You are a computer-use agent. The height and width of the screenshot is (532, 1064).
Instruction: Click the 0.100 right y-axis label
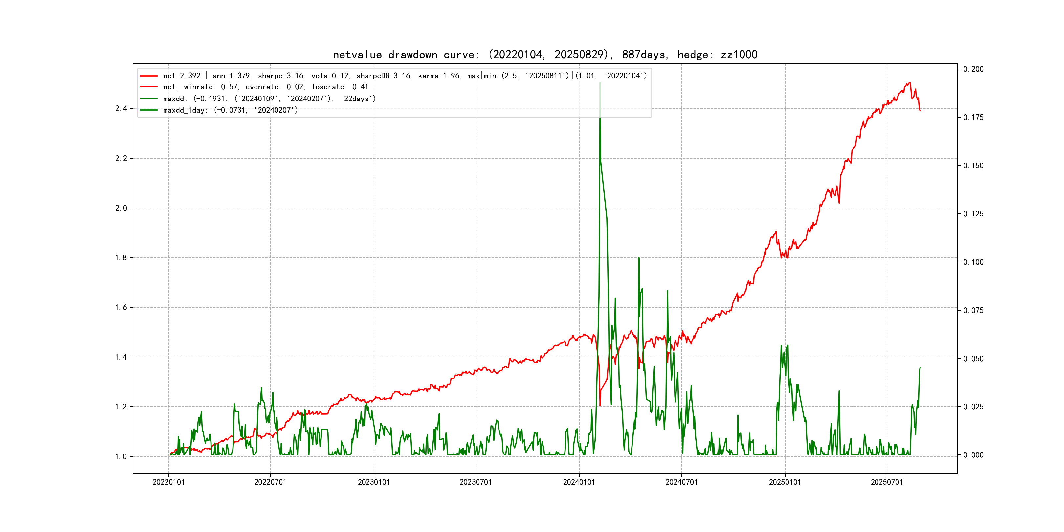point(974,262)
